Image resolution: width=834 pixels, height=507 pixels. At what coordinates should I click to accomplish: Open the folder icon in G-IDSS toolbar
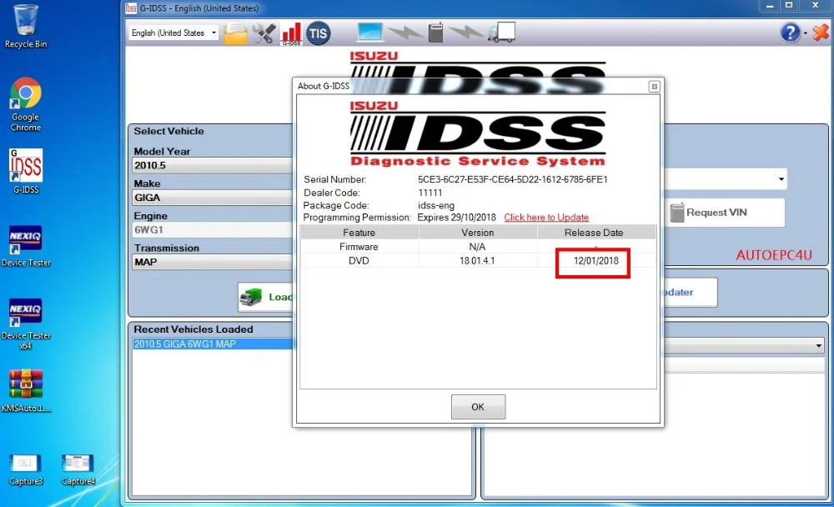tap(236, 33)
